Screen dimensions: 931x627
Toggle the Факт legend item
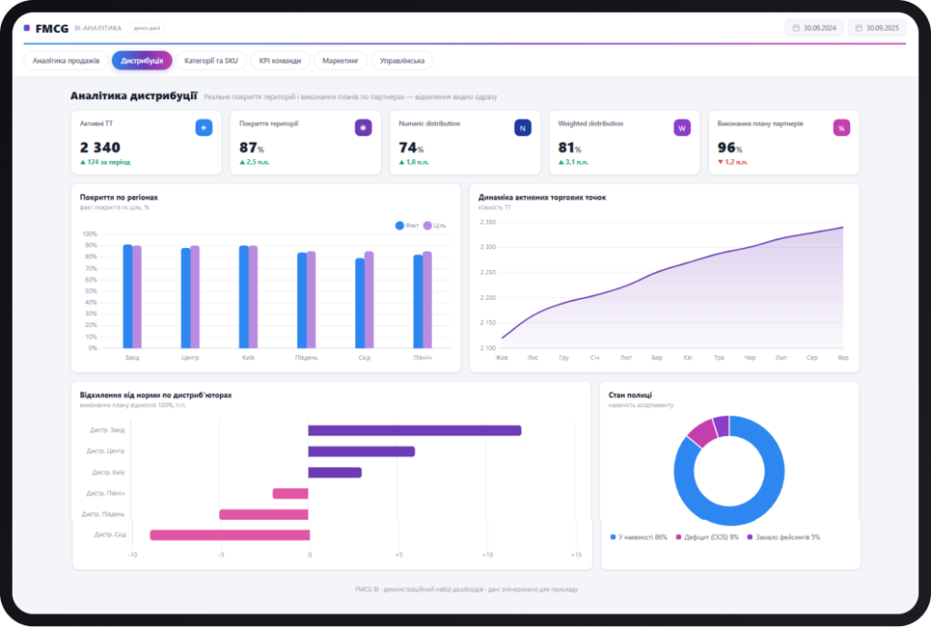pos(407,225)
